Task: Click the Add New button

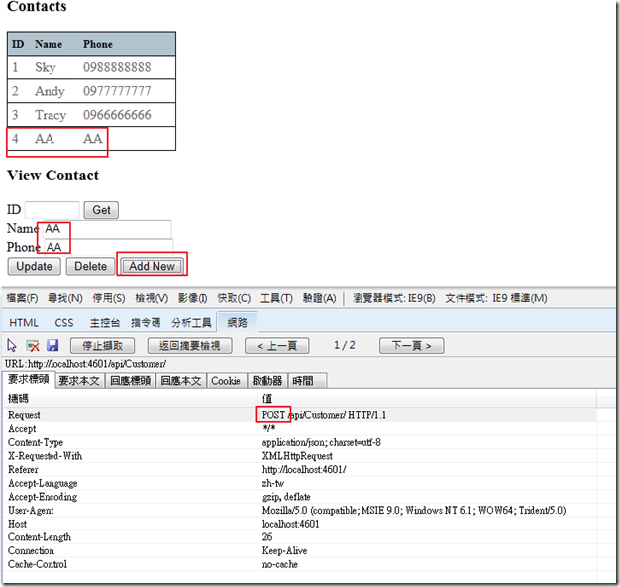Action: [152, 266]
